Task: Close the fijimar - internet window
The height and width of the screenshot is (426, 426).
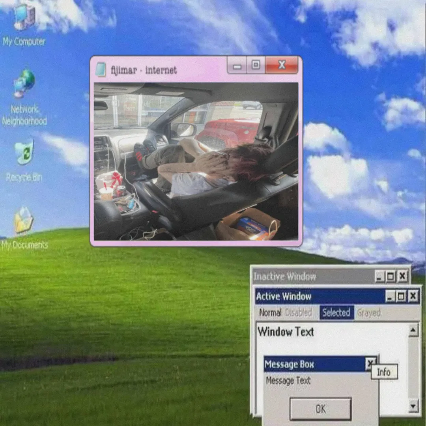Action: pos(282,65)
